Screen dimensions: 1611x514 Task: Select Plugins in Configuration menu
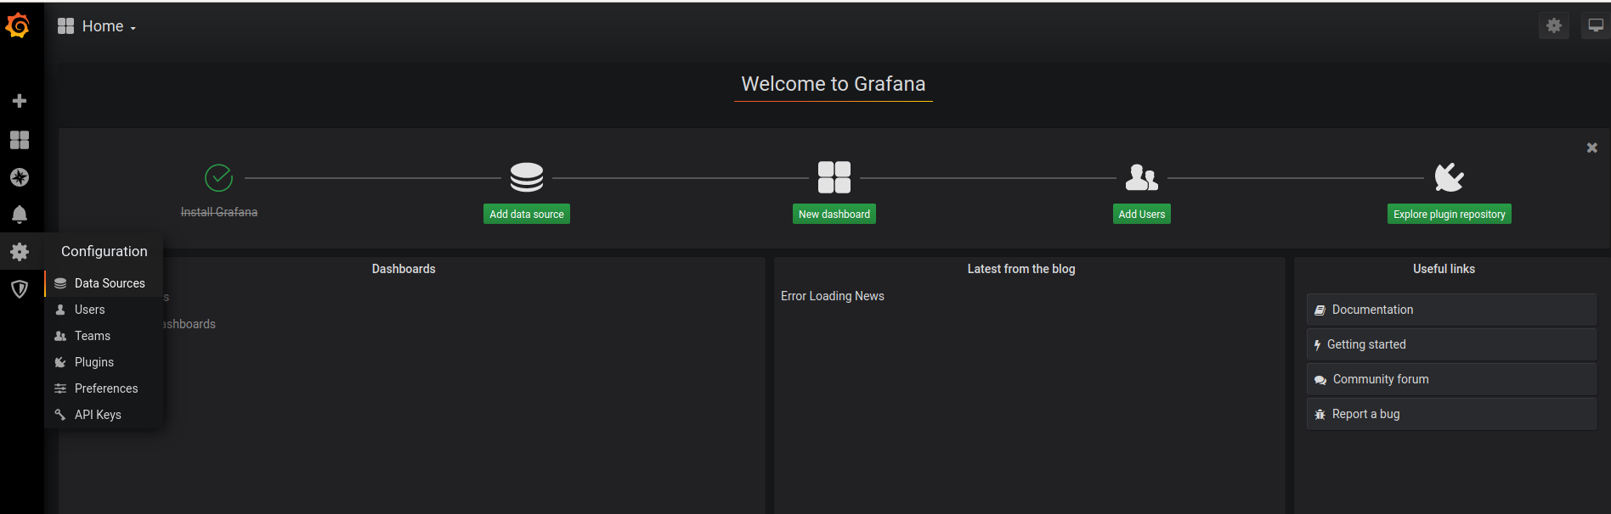[x=104, y=362]
